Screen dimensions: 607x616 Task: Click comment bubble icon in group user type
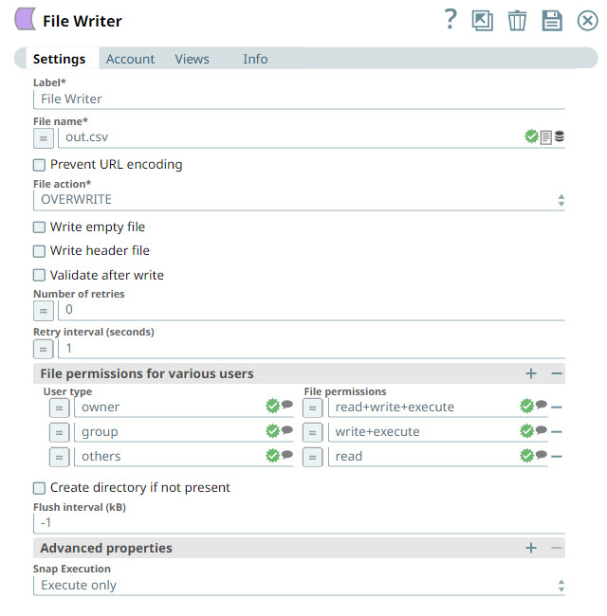(x=286, y=431)
